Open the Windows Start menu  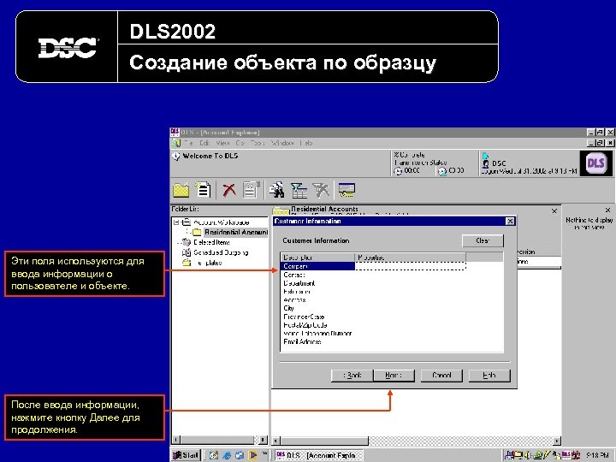point(186,455)
